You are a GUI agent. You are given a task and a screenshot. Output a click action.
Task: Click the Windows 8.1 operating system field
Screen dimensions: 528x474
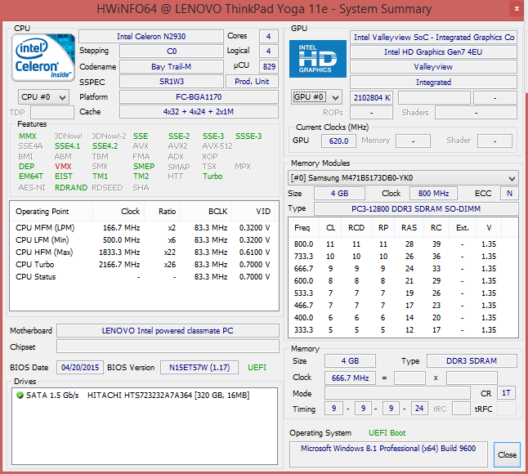[x=388, y=449]
